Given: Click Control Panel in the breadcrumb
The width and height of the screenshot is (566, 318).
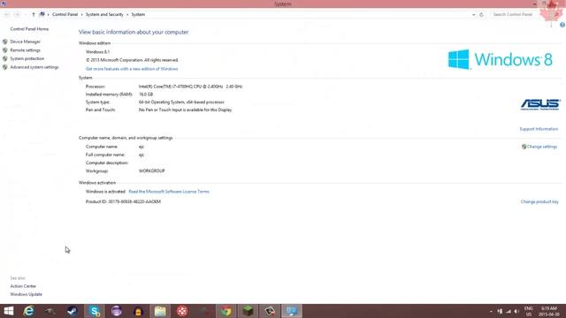Looking at the screenshot, I should pyautogui.click(x=65, y=14).
